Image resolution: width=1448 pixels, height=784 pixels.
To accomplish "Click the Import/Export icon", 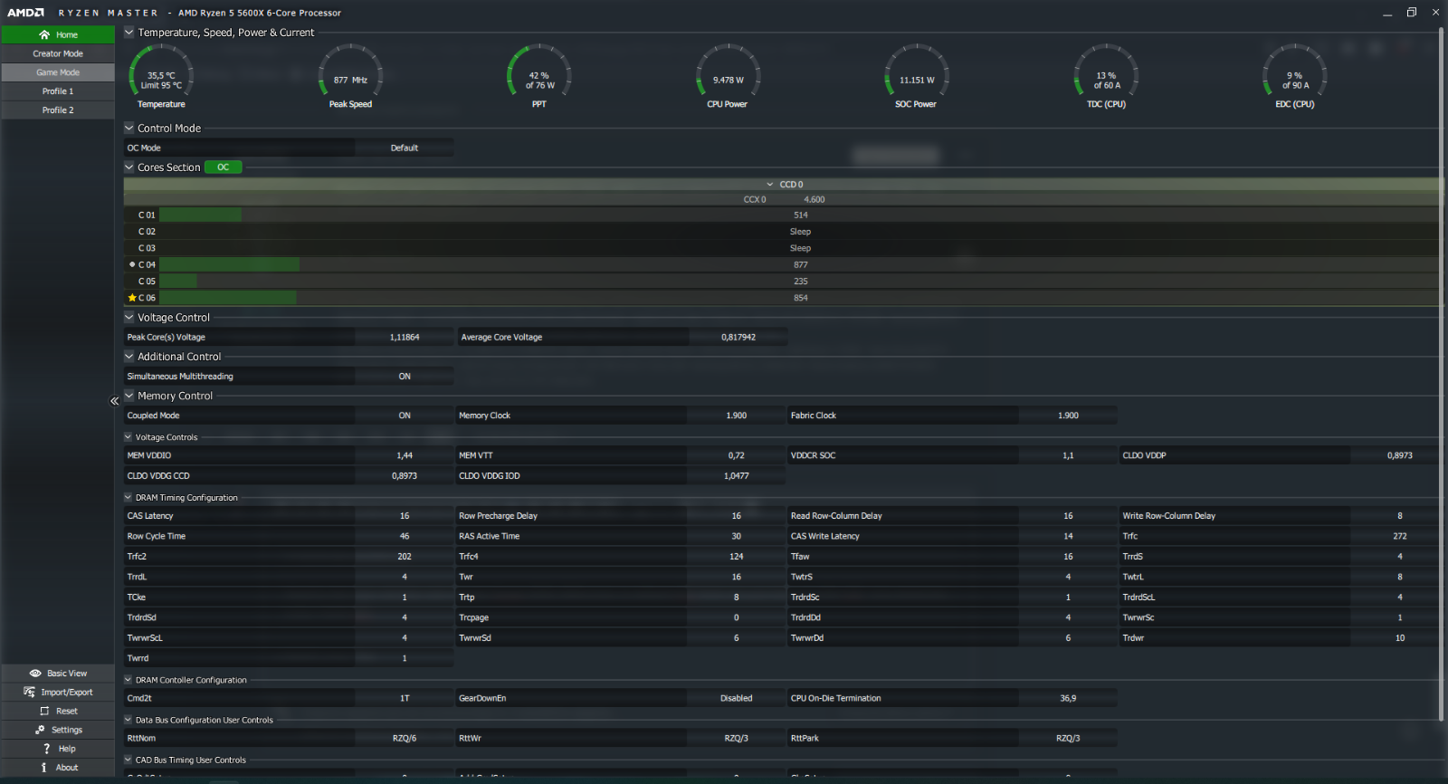I will point(30,693).
